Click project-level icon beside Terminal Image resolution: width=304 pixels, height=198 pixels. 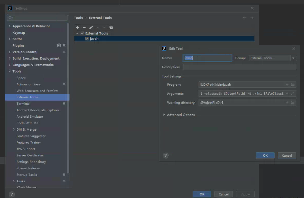(x=64, y=104)
